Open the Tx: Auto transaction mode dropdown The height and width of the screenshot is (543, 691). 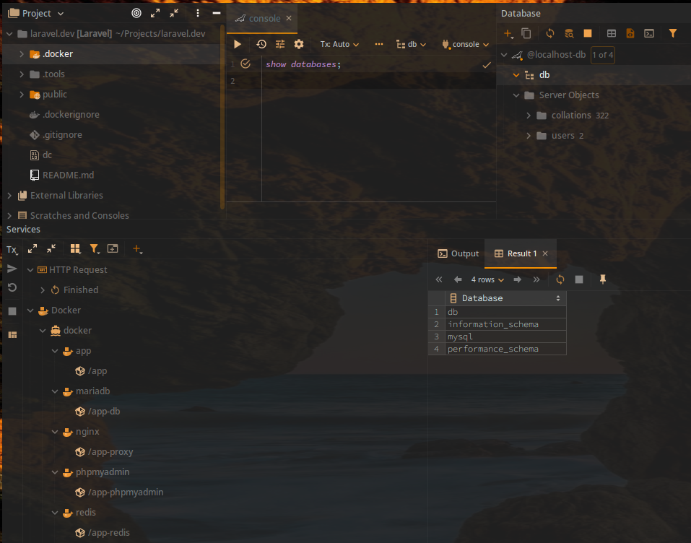coord(339,44)
